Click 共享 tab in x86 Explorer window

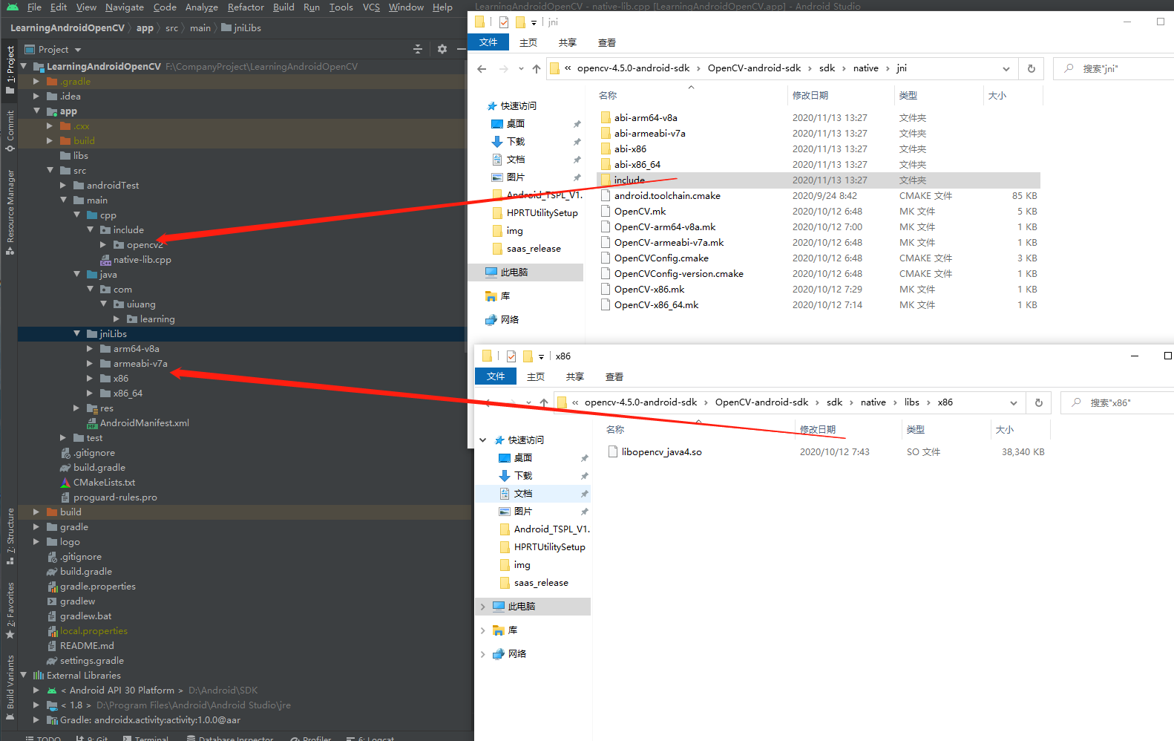pos(575,377)
